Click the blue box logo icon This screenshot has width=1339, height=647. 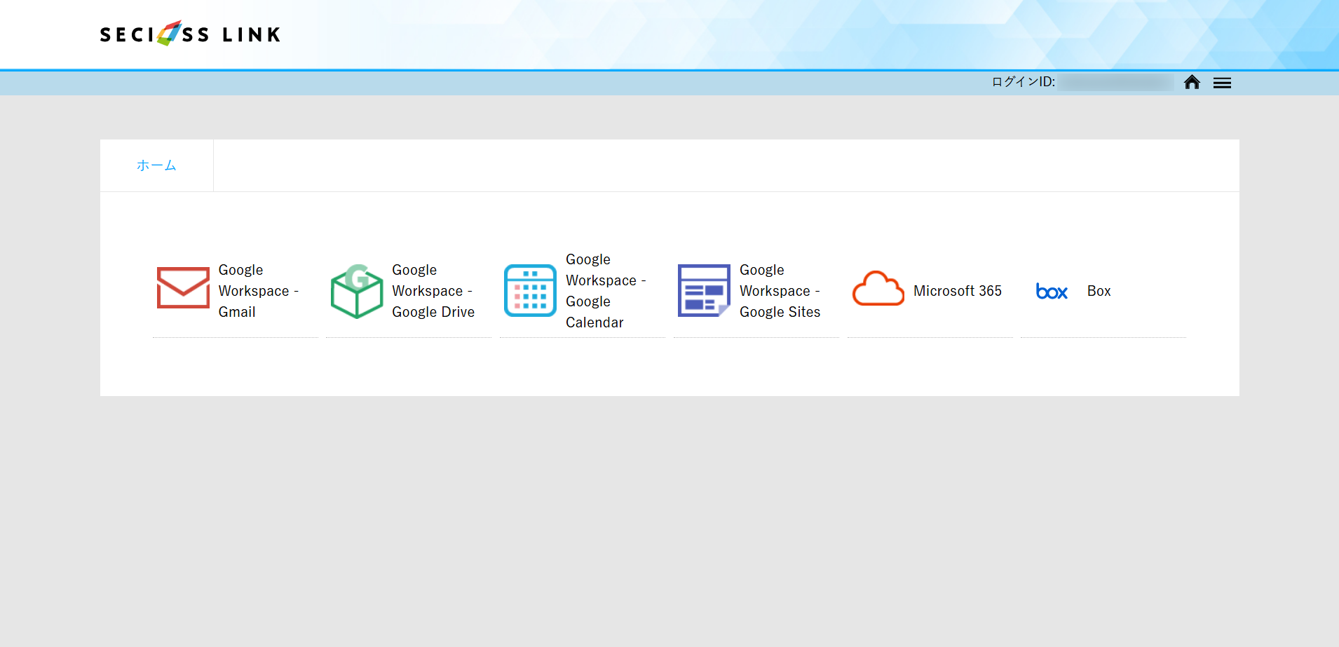tap(1052, 291)
